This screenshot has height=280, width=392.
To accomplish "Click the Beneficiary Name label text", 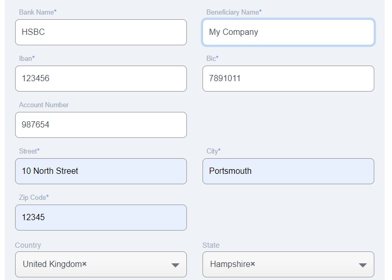I will point(234,12).
